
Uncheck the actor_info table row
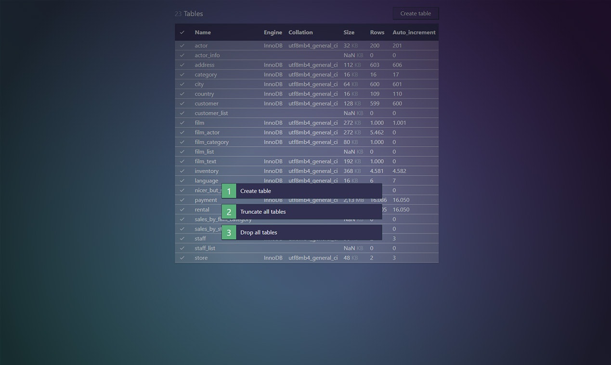tap(182, 55)
